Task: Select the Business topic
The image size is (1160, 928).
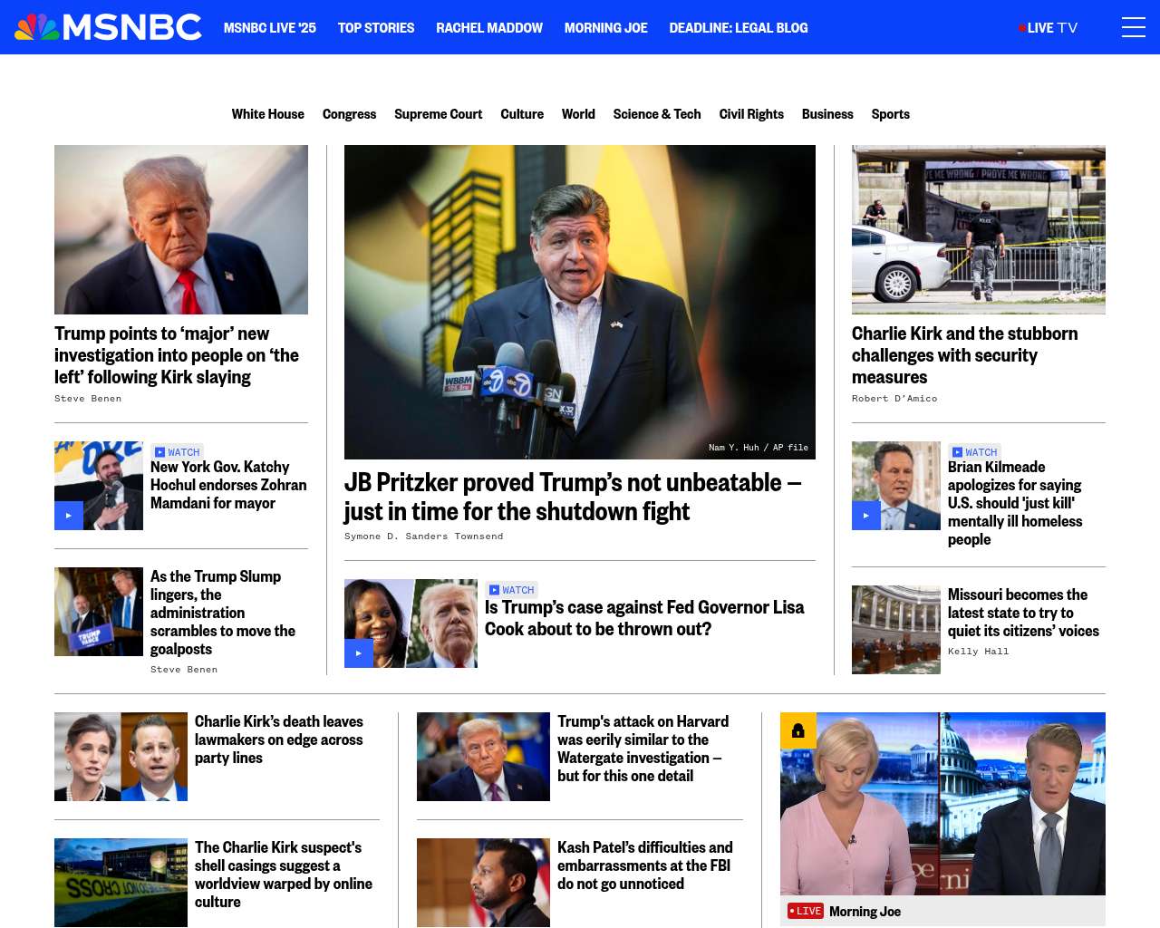Action: point(827,114)
